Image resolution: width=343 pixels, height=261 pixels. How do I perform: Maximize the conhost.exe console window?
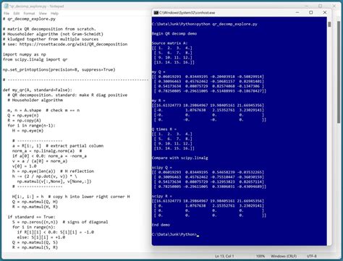[x=311, y=12]
